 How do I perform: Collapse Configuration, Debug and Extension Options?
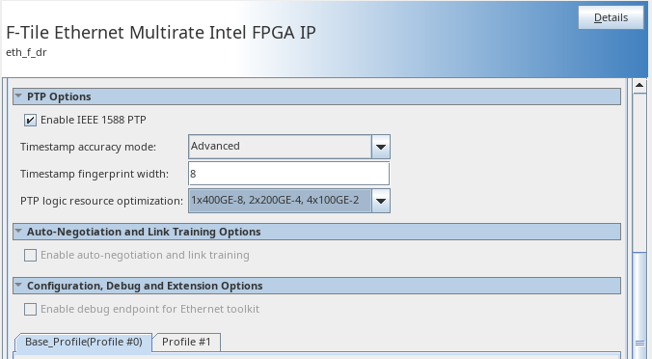[x=18, y=286]
